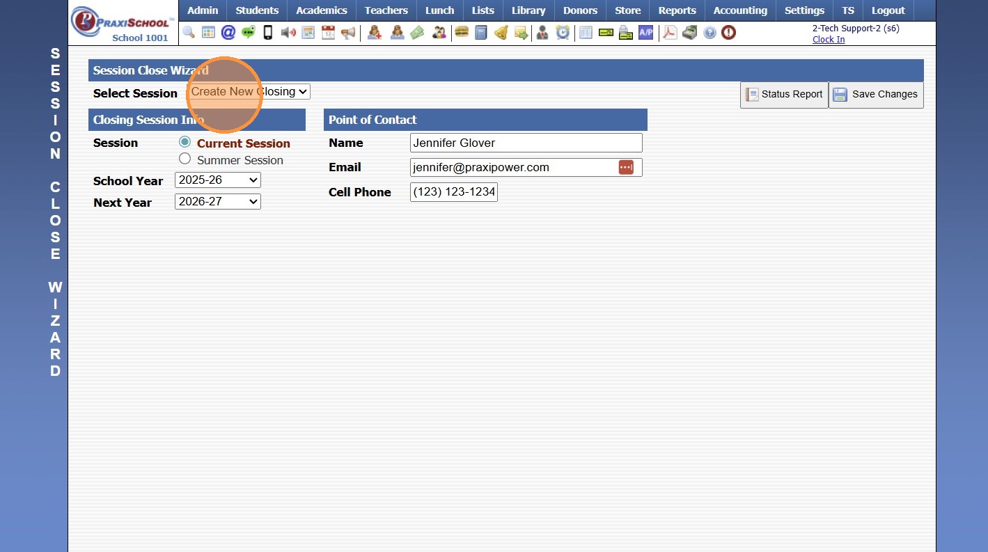Image resolution: width=988 pixels, height=552 pixels.
Task: Expand the Next Year 2026-27 dropdown
Action: tap(218, 202)
